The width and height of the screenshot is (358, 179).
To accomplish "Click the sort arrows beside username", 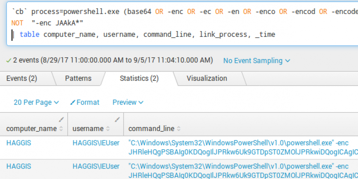I will tap(107, 129).
